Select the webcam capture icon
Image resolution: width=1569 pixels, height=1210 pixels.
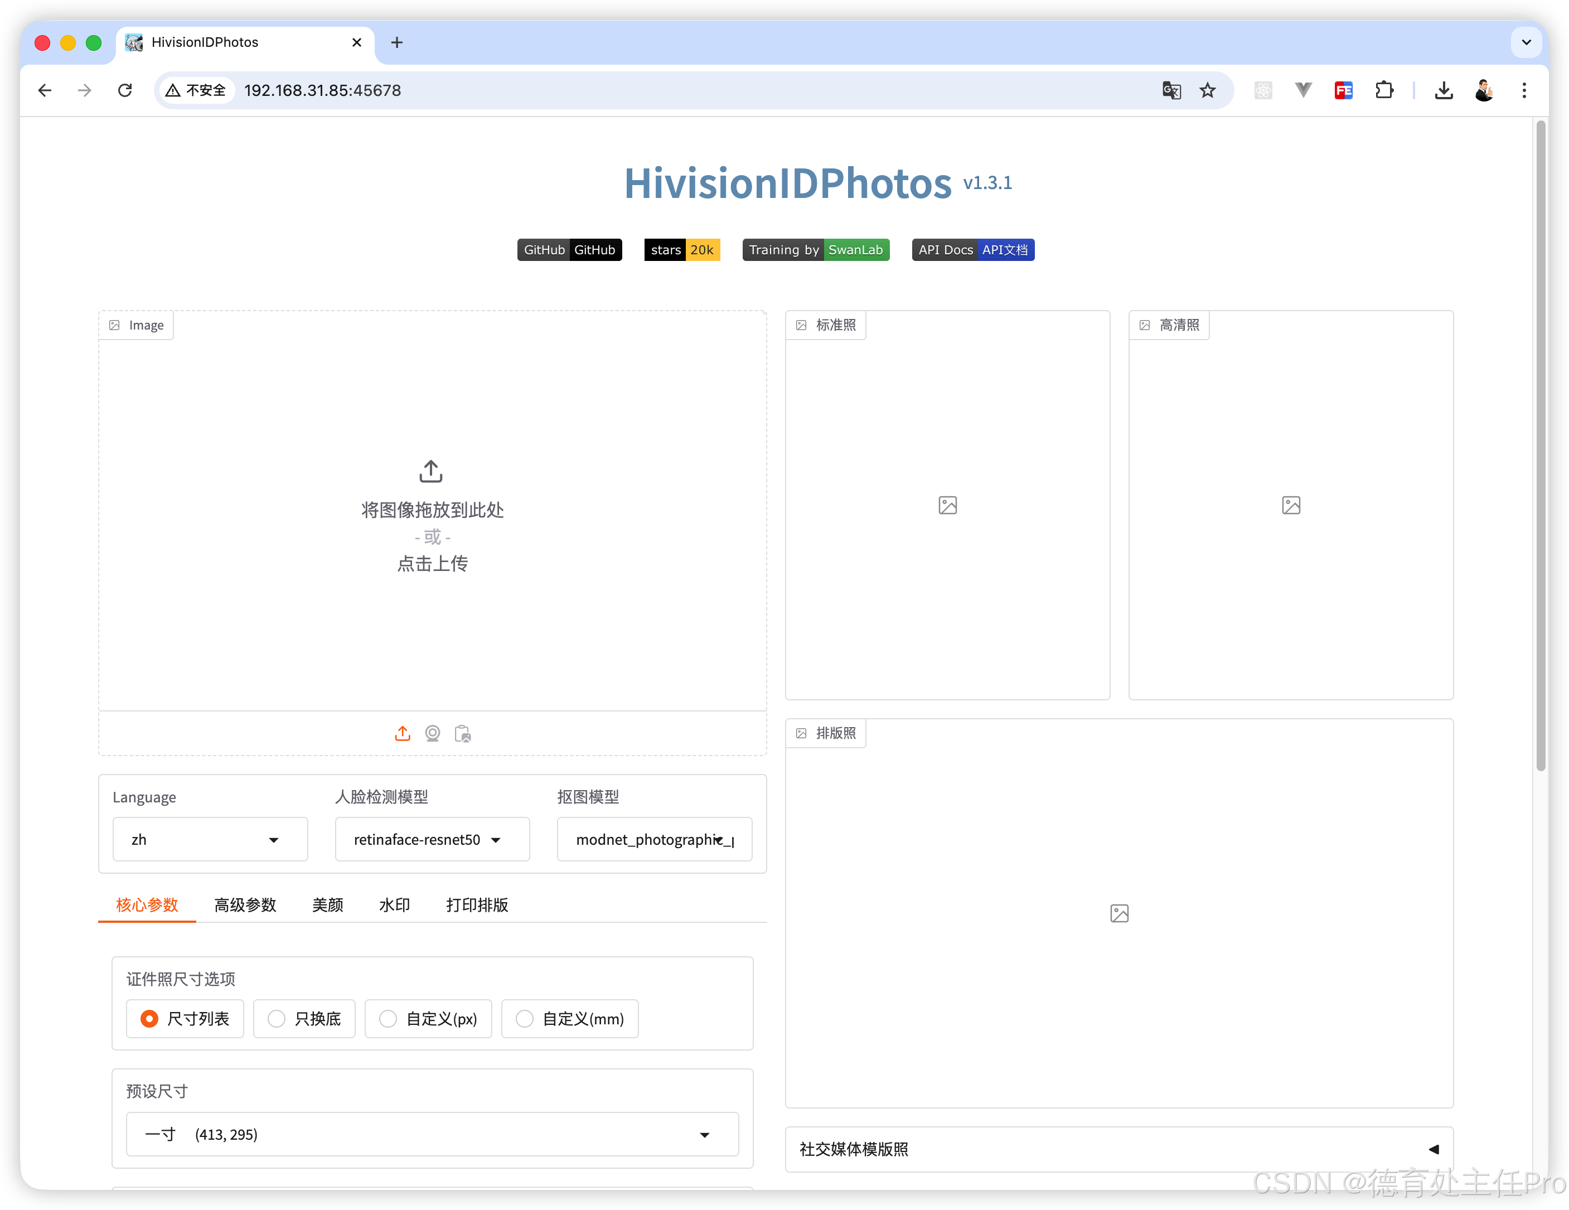[433, 734]
